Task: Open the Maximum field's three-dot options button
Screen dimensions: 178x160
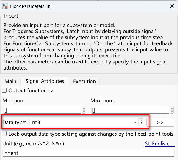Action: (172, 110)
